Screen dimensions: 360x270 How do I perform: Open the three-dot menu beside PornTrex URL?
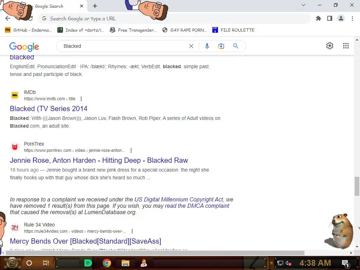(131, 150)
